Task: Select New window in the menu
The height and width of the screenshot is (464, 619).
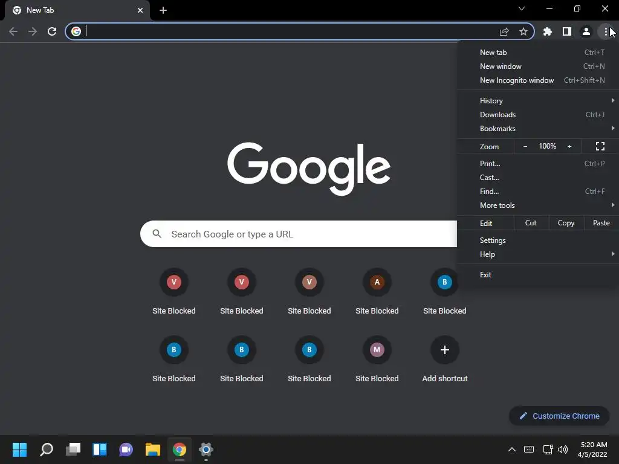Action: [538, 66]
